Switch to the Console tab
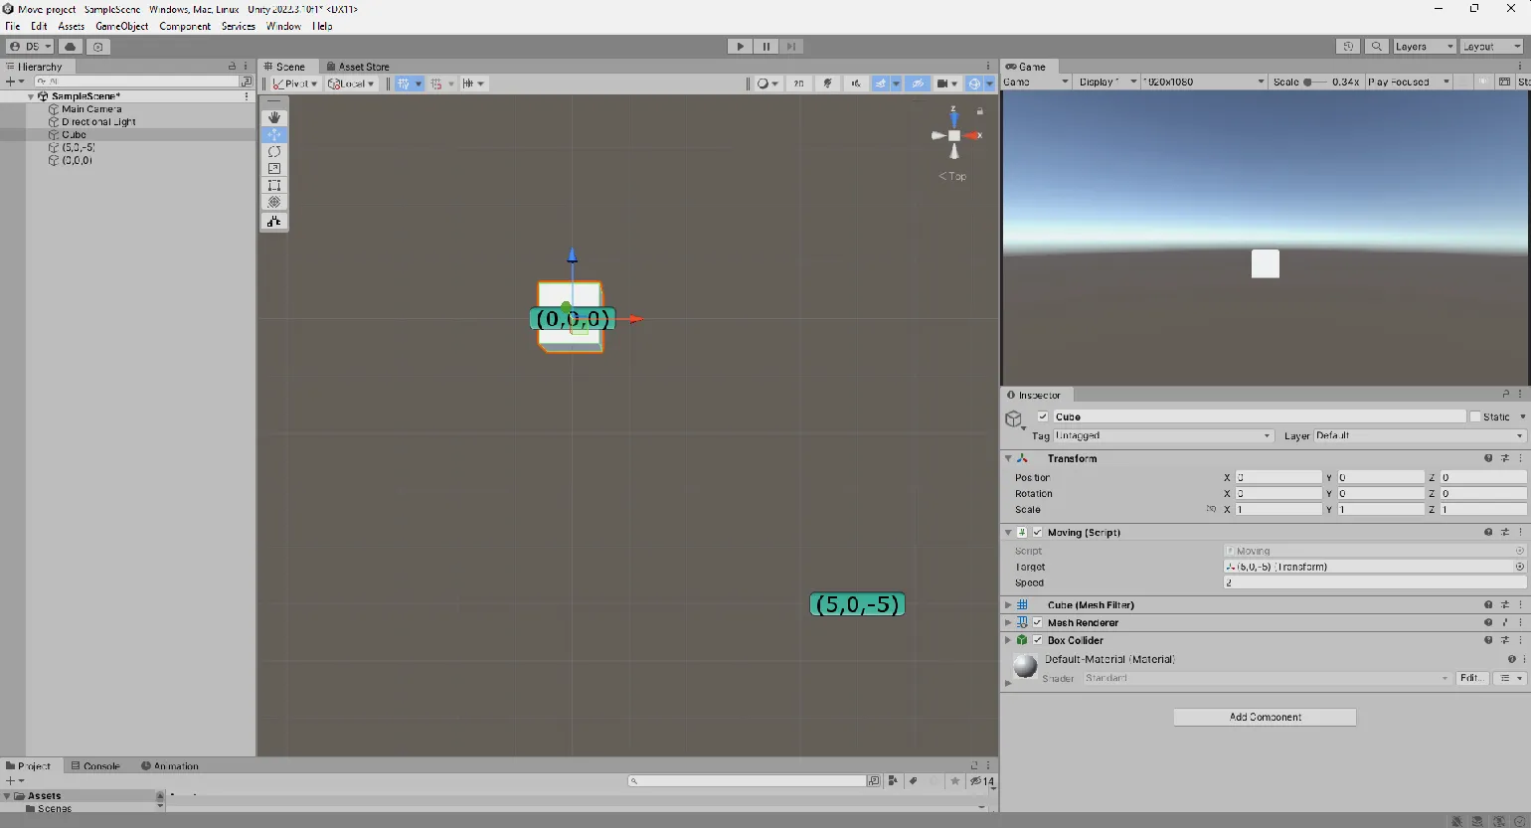 click(96, 766)
